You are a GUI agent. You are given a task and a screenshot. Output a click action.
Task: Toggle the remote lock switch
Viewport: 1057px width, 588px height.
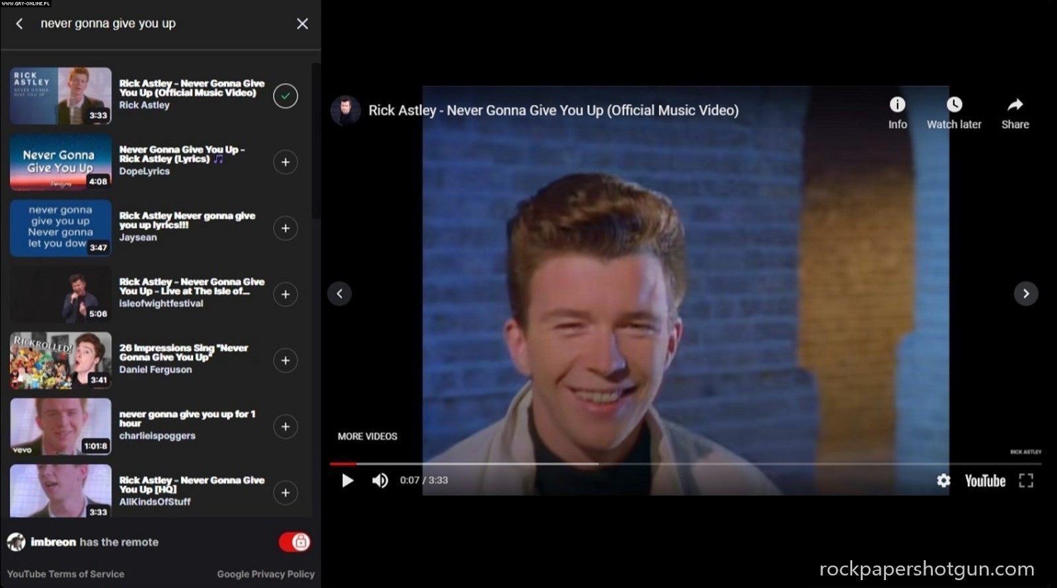[295, 542]
